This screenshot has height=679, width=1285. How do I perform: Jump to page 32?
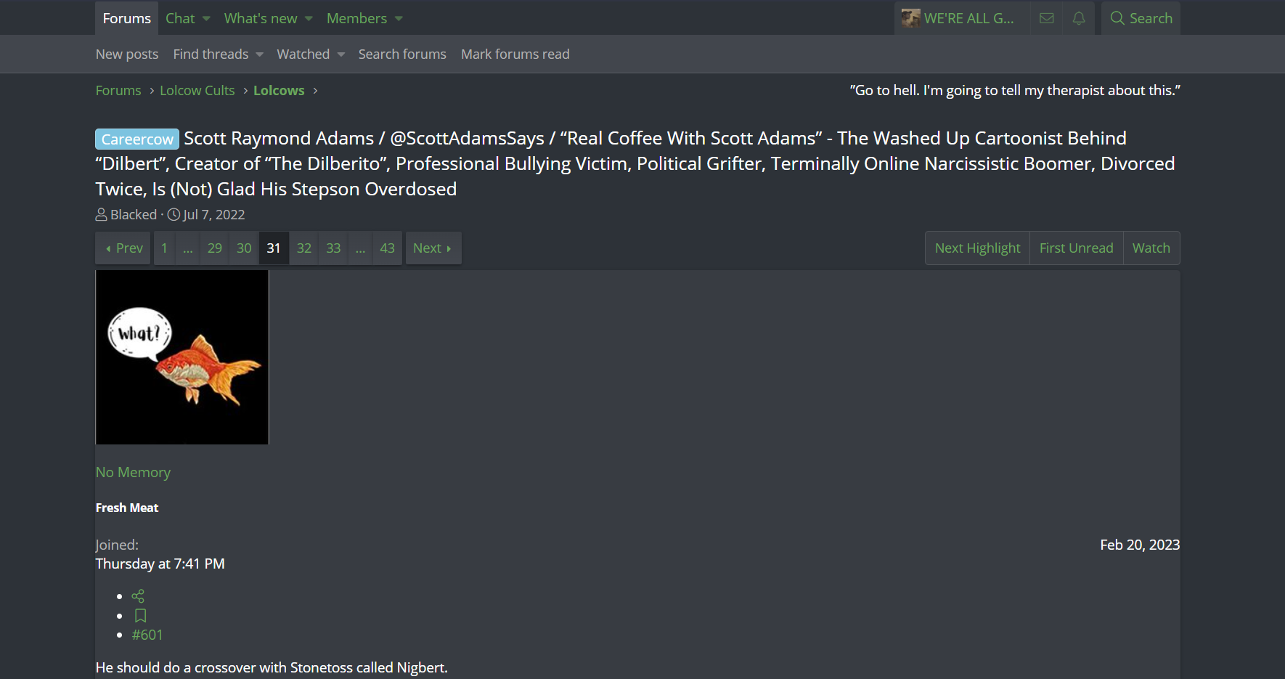coord(304,248)
